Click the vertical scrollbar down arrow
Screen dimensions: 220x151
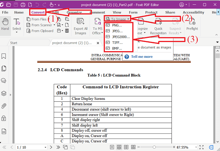217,142
